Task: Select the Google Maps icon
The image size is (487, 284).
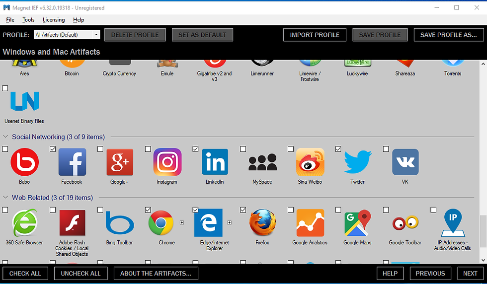Action: tap(358, 222)
